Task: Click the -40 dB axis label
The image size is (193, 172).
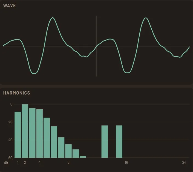Action: point(10,140)
